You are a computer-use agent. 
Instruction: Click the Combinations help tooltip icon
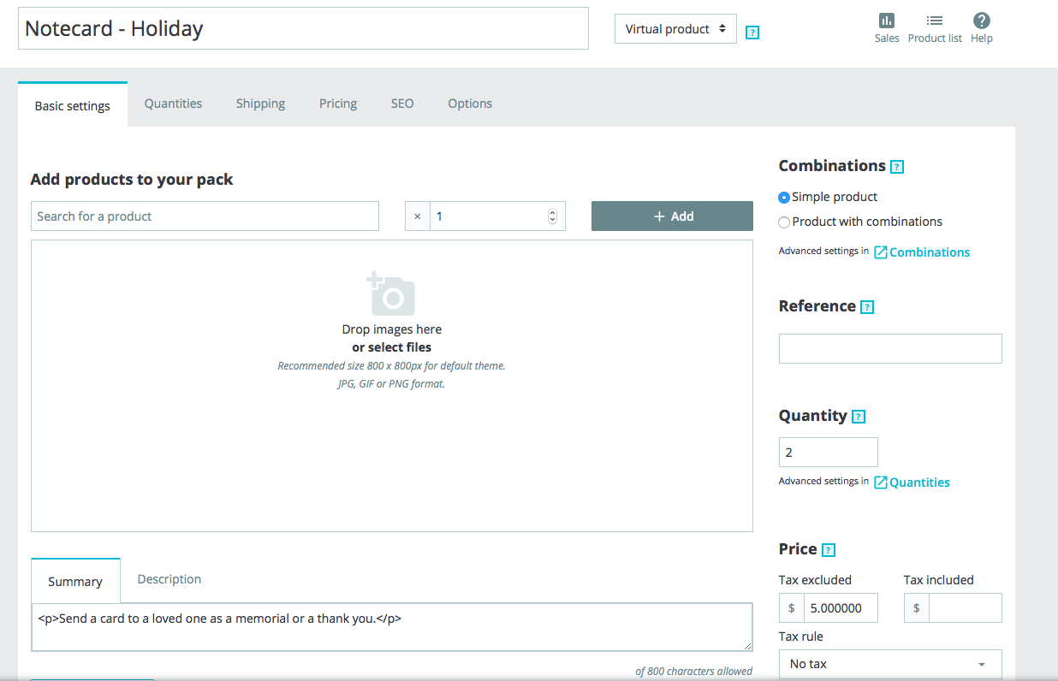897,167
